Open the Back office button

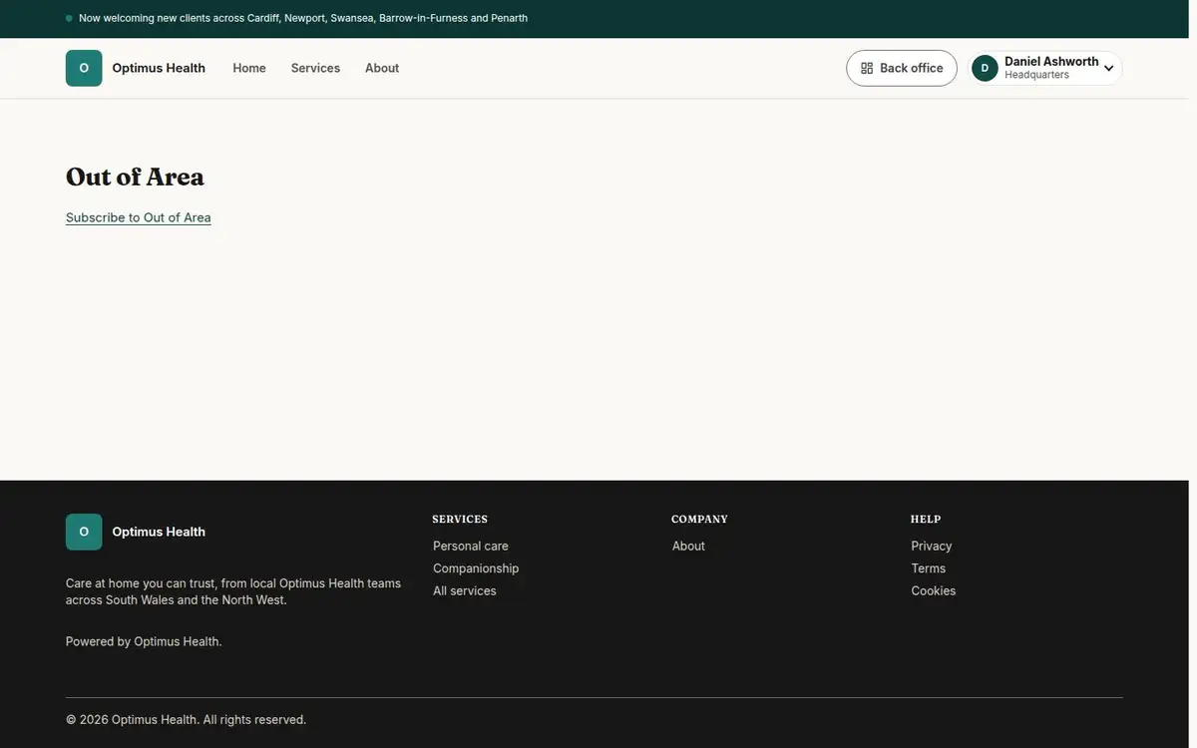point(902,68)
